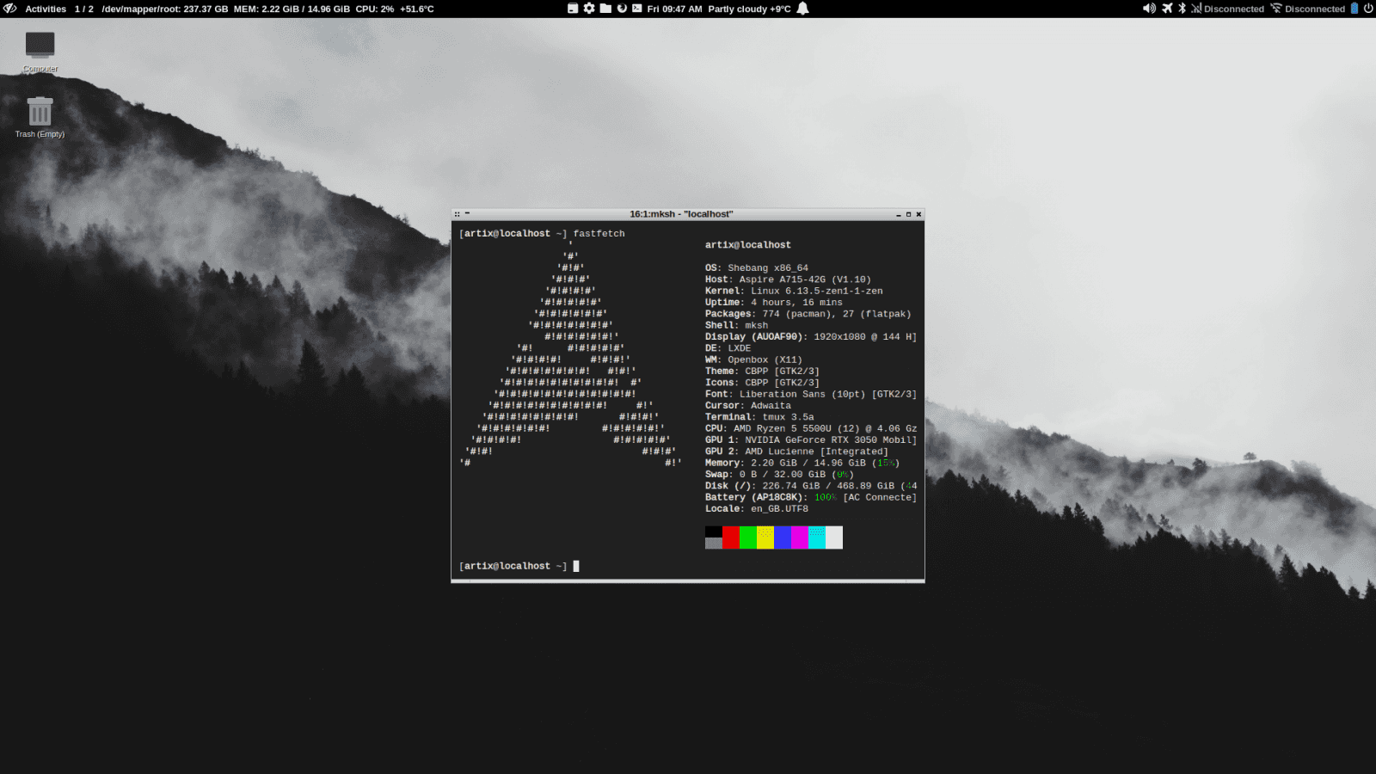Screen dimensions: 1376x774
Task: Open the Wi-Fi Disconnected indicator
Action: 1308,9
